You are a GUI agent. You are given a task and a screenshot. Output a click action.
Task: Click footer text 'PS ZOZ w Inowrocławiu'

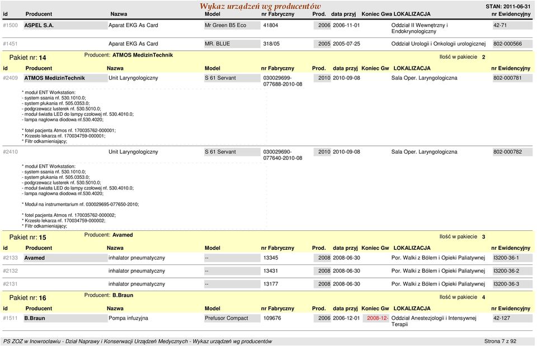pyautogui.click(x=32, y=341)
